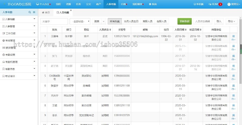Click the 考勤机管理 device icon

[4, 62]
